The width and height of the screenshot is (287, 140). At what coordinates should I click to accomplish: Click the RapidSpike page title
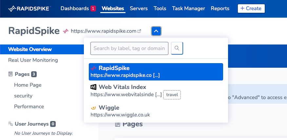[34, 31]
